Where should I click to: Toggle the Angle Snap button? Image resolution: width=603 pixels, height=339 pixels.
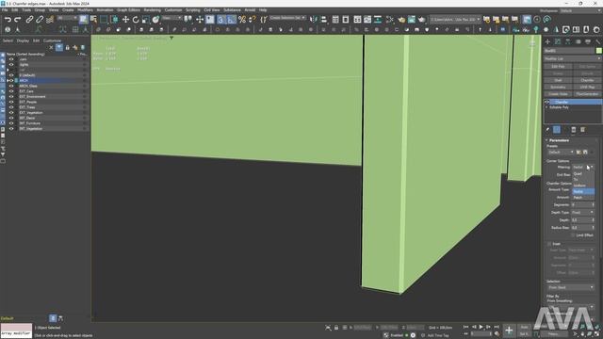pos(231,19)
